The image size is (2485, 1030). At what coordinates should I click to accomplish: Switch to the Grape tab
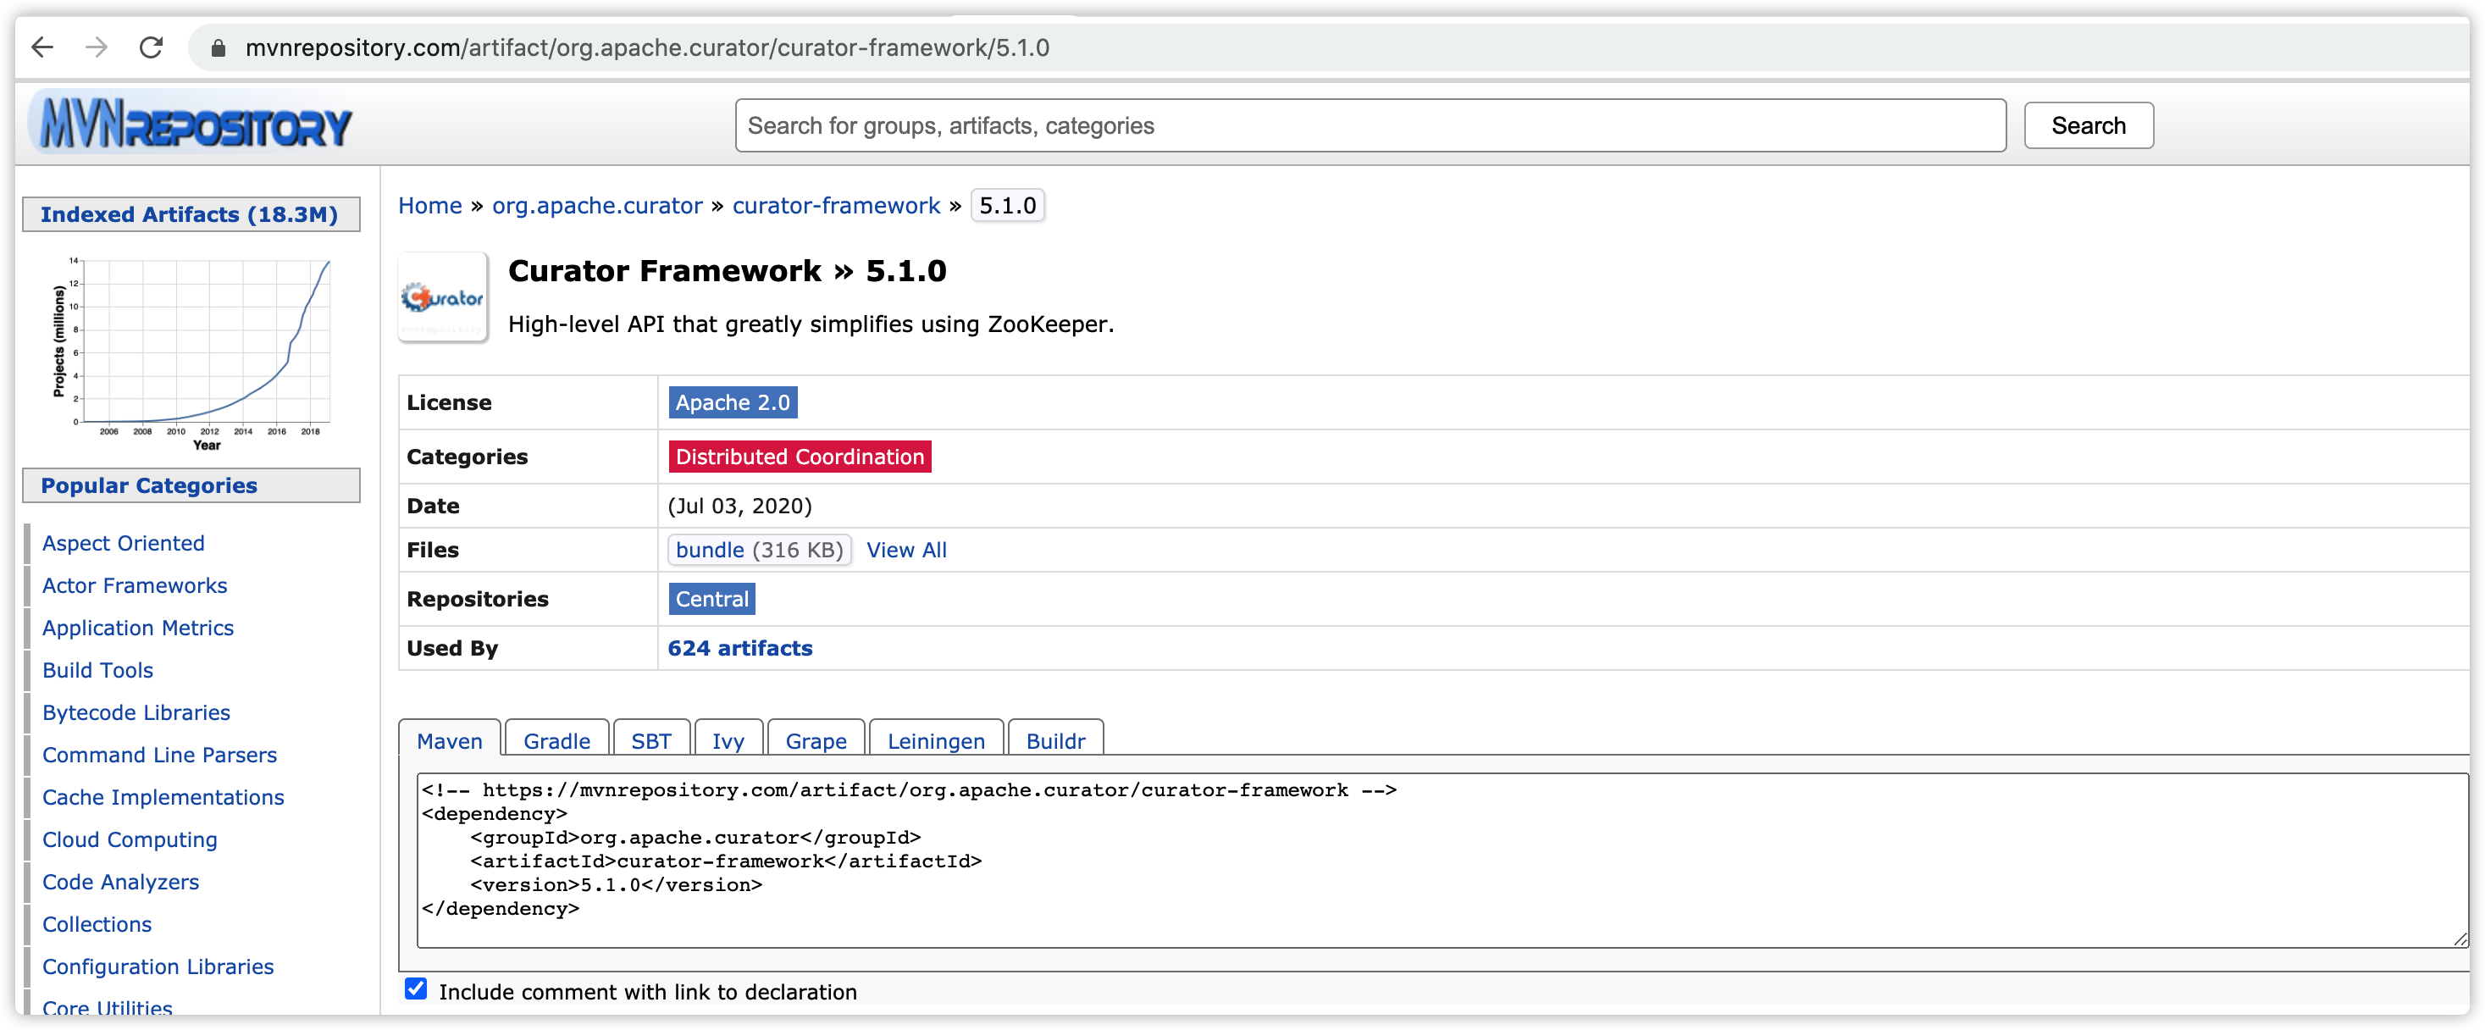(815, 740)
